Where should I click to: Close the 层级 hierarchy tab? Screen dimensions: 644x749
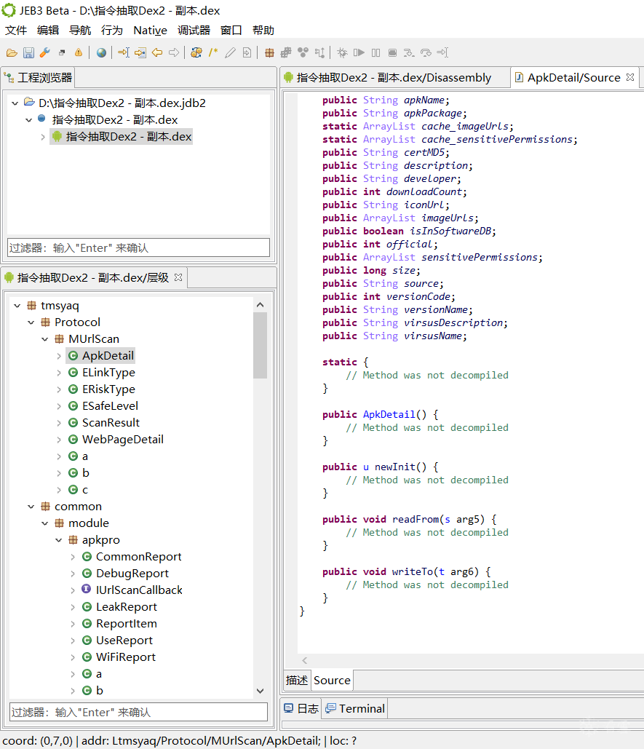pos(178,277)
